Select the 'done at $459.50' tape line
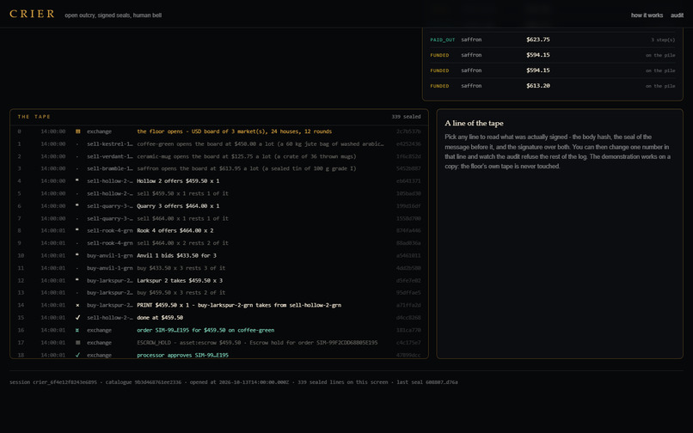The width and height of the screenshot is (693, 433). 219,317
